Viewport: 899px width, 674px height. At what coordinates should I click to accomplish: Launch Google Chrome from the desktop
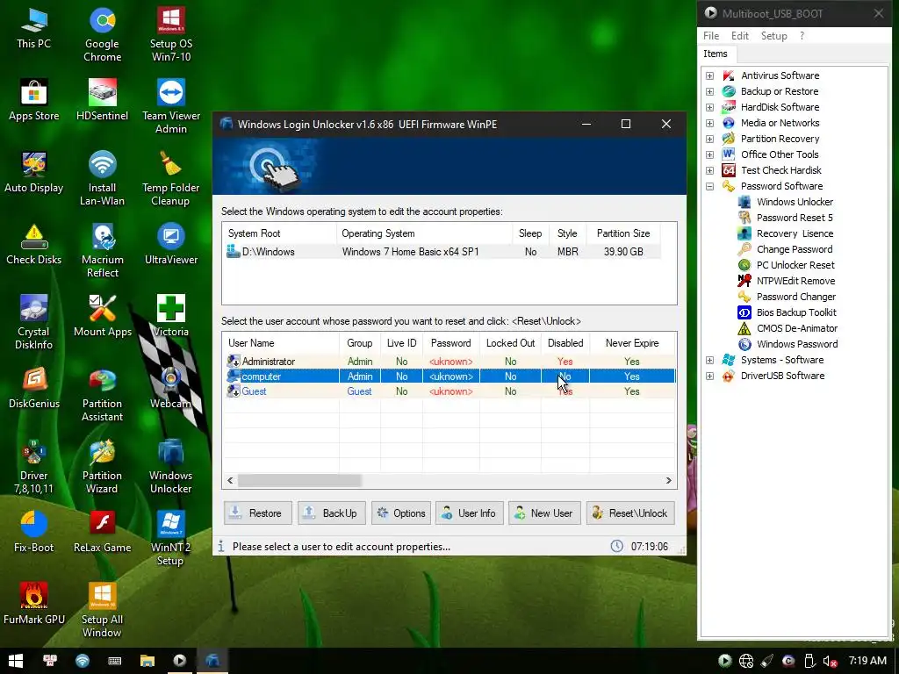pos(102,34)
